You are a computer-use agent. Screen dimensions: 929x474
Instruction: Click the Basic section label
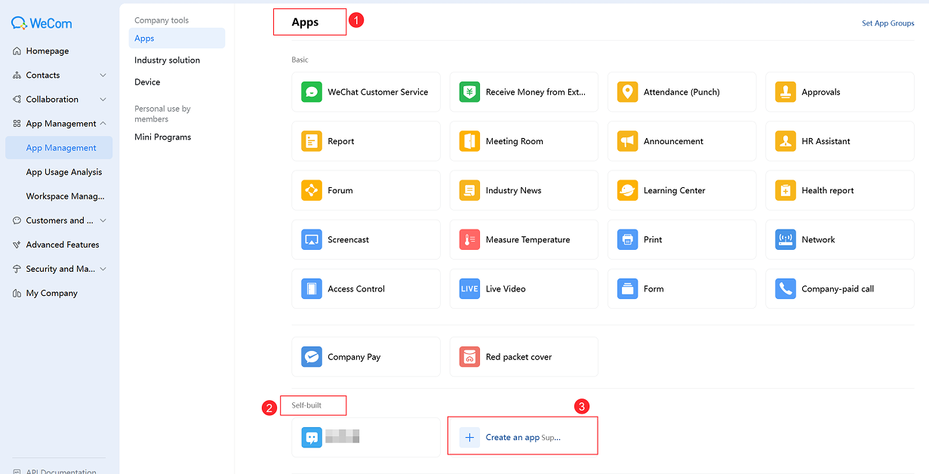point(300,60)
